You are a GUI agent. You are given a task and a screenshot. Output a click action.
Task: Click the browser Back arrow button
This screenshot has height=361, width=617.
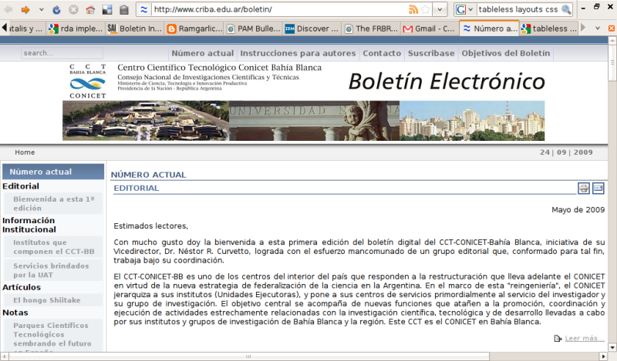8,10
